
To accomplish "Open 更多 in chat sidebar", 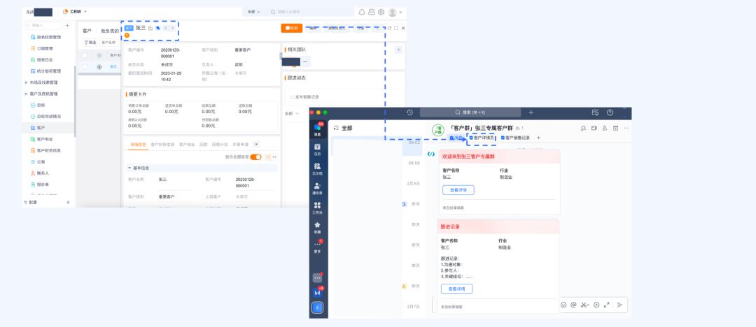I will tap(317, 247).
